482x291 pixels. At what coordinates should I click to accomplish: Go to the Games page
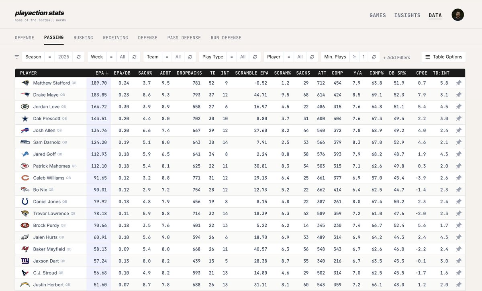coord(378,15)
